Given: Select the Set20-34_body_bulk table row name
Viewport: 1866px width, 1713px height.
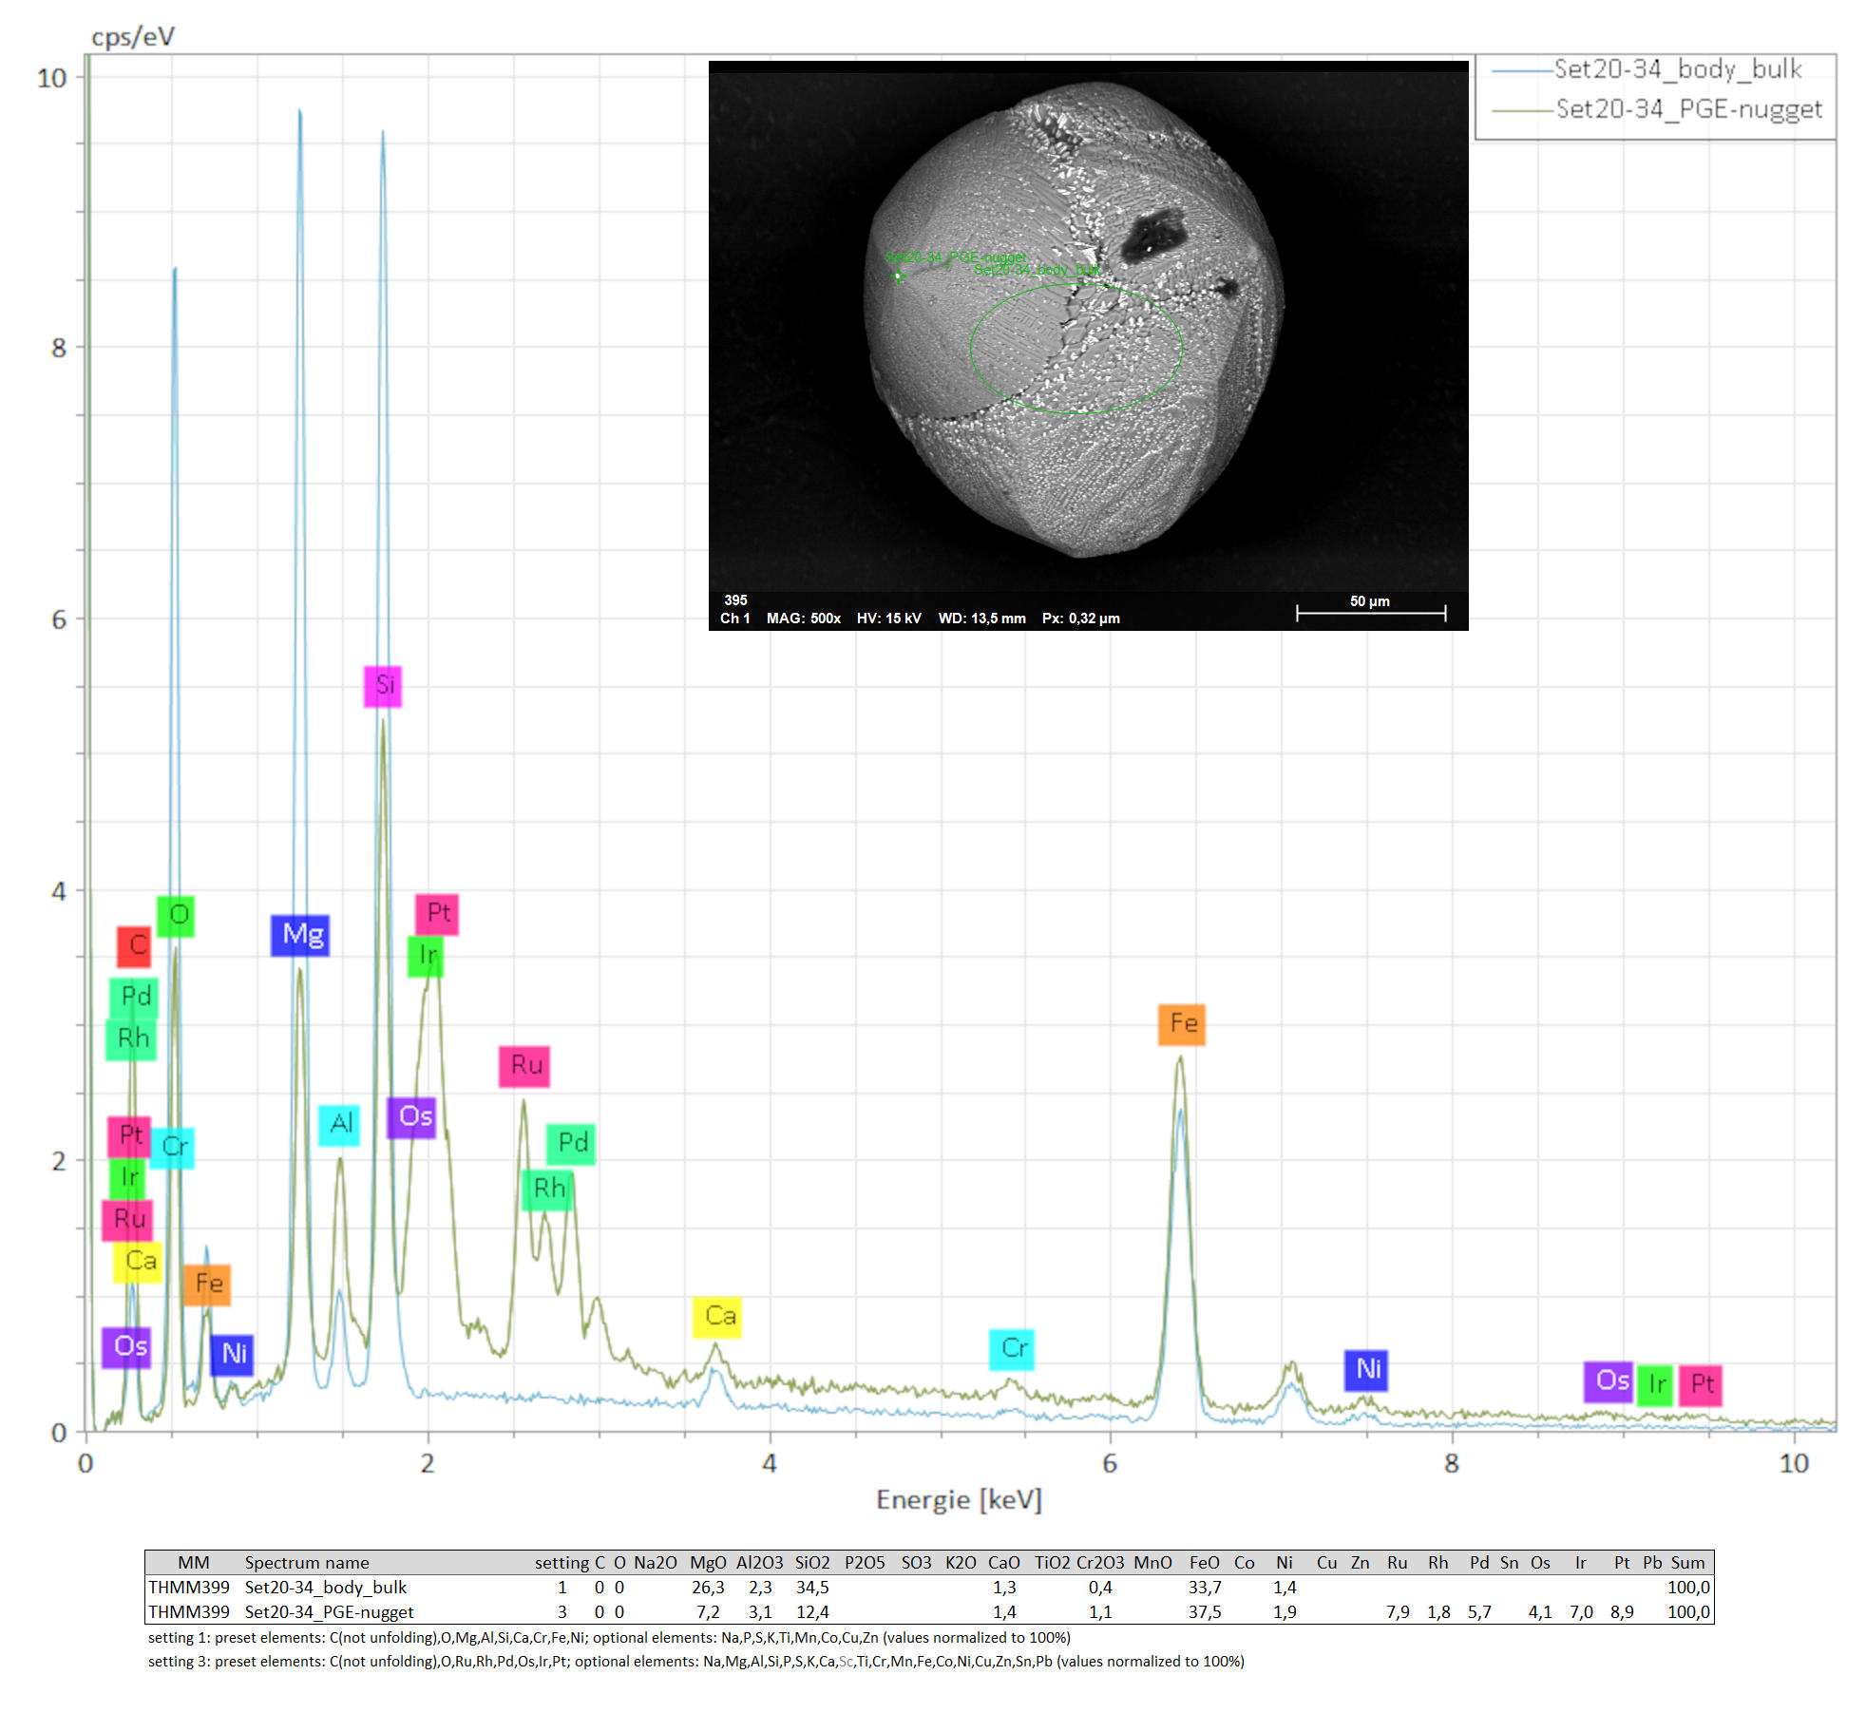Looking at the screenshot, I should click(x=325, y=1588).
